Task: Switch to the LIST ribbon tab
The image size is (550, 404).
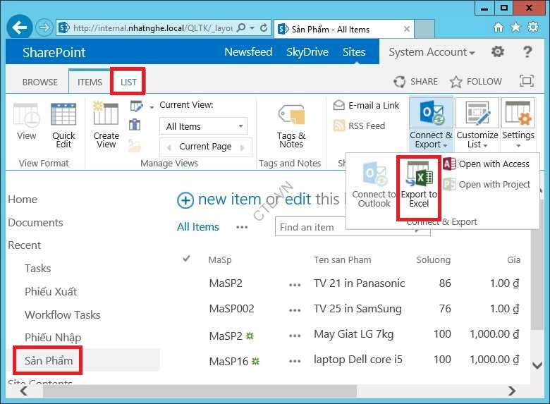Action: point(128,82)
